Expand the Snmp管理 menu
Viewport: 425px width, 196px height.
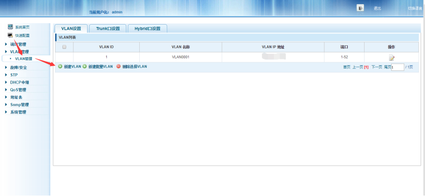tap(19, 105)
